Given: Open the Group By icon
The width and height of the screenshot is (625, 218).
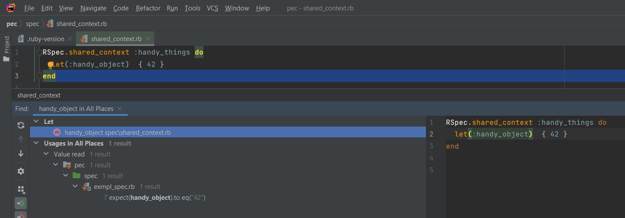Looking at the screenshot, I should click(x=20, y=189).
